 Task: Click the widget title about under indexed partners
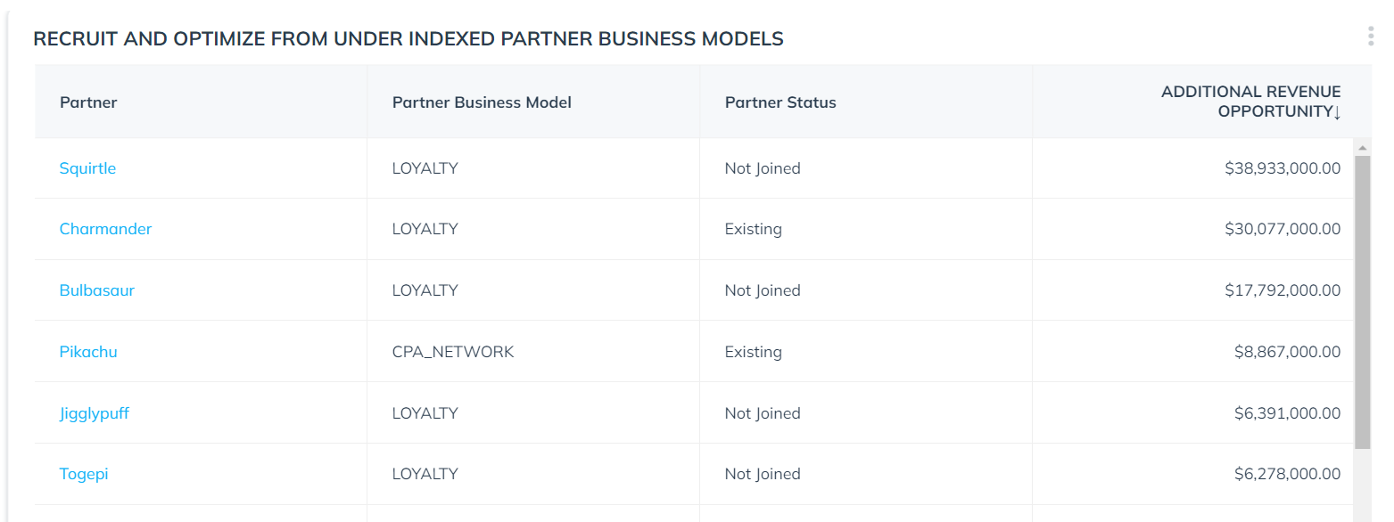[408, 39]
